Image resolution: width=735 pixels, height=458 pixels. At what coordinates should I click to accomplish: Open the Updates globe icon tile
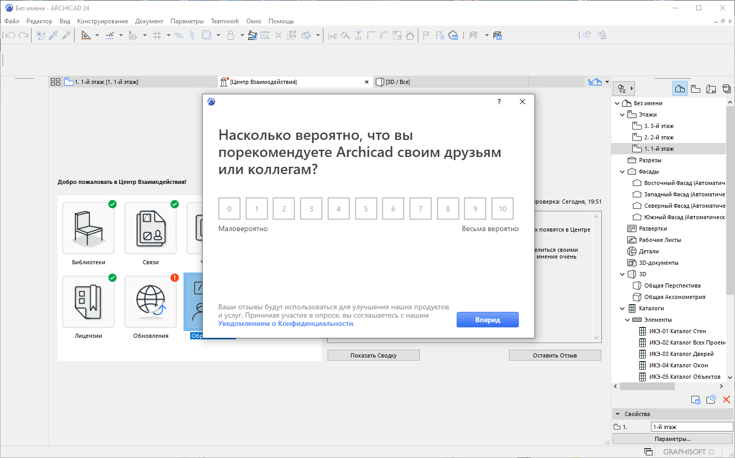(x=150, y=302)
